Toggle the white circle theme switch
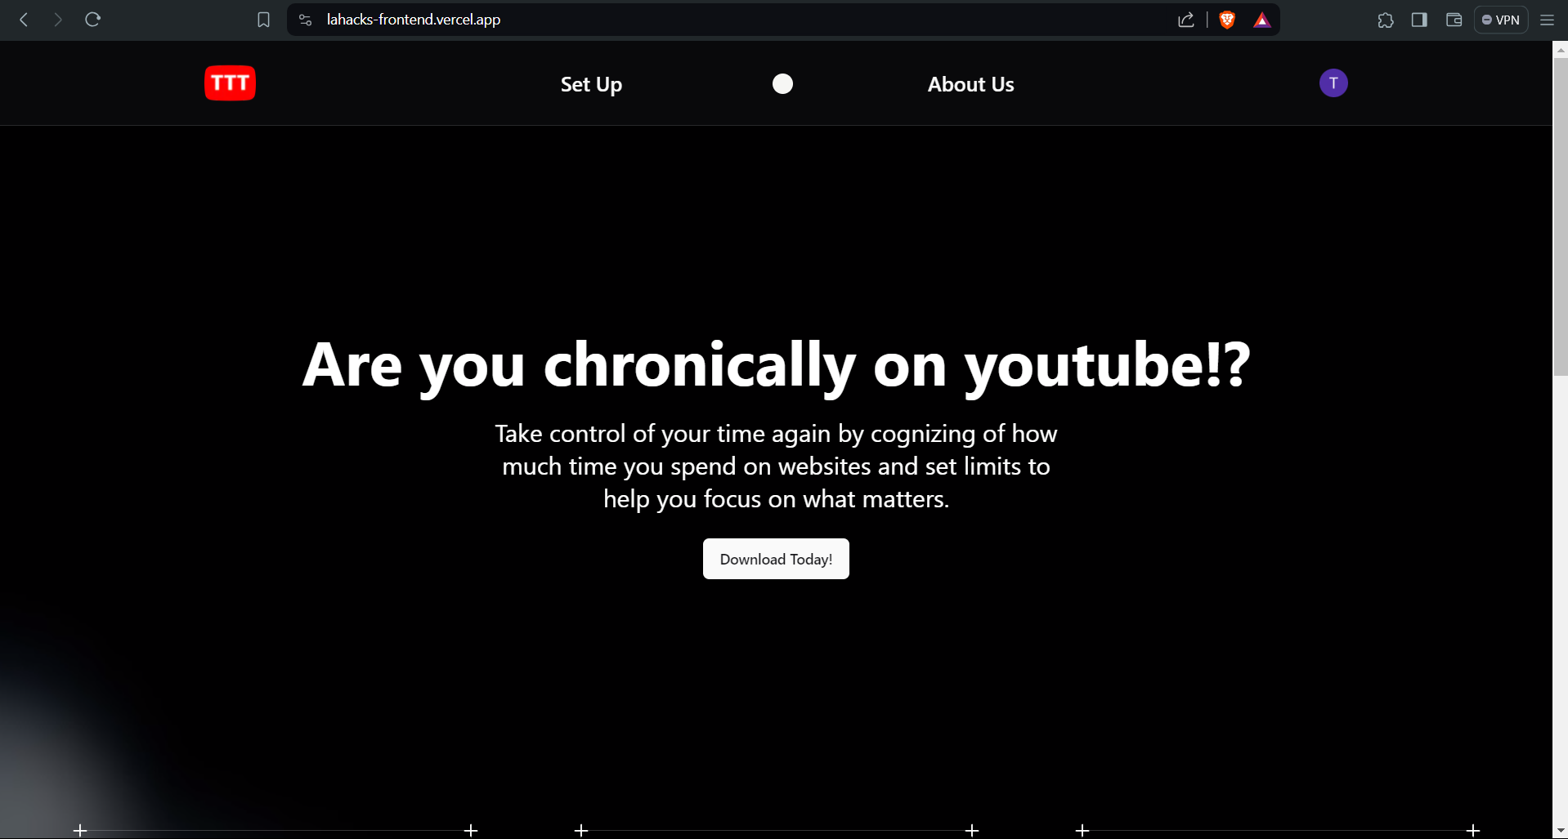Viewport: 1568px width, 839px height. click(782, 84)
